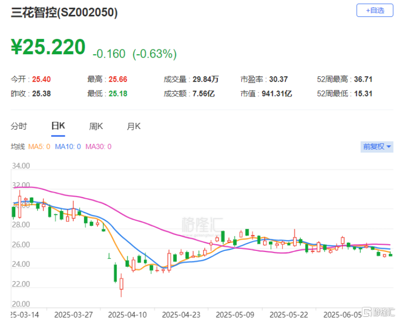Click the lowest red candlestick near 22.00
Image resolution: width=398 pixels, height=320 pixels.
[x=121, y=284]
